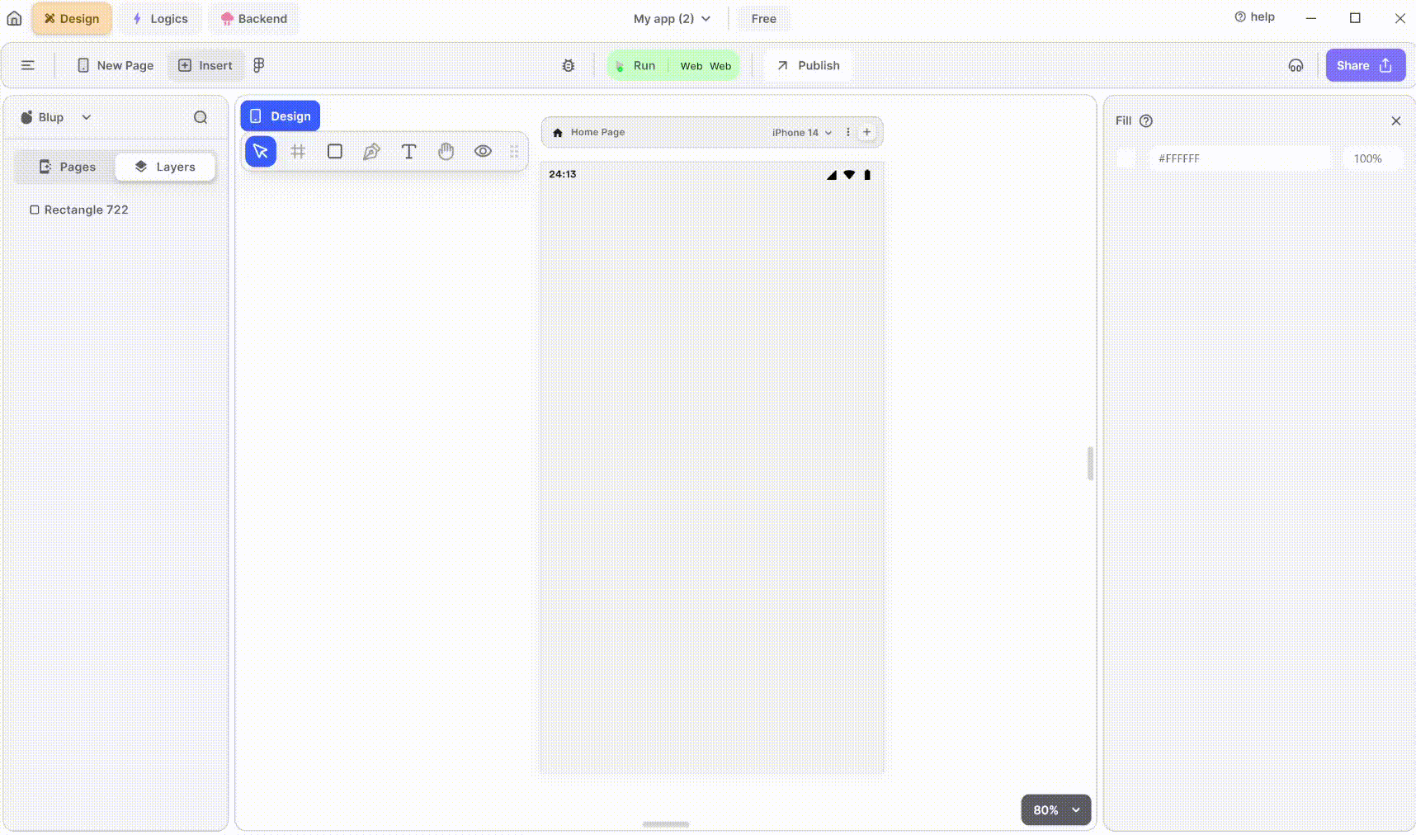Image resolution: width=1416 pixels, height=835 pixels.
Task: Open the debug panel icon
Action: [568, 65]
